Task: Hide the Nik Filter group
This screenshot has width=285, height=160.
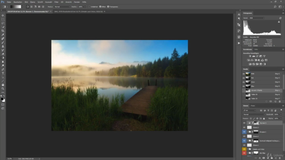Action: tap(244, 153)
